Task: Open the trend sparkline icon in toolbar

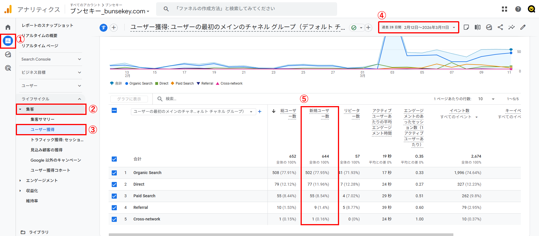Action: click(512, 27)
